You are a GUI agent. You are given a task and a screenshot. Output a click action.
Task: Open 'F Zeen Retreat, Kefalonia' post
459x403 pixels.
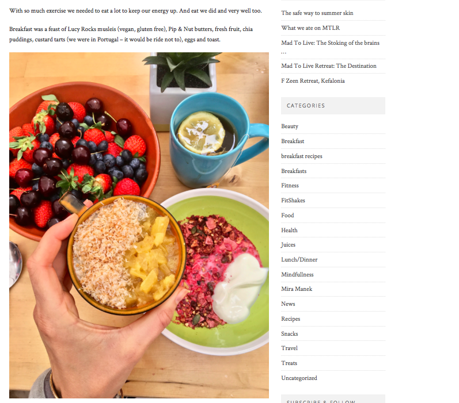pos(313,81)
